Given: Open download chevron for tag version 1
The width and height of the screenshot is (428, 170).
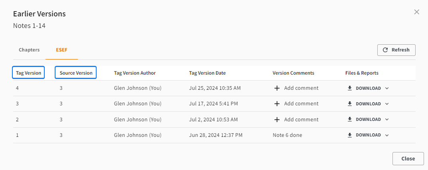Looking at the screenshot, I should tap(386, 135).
